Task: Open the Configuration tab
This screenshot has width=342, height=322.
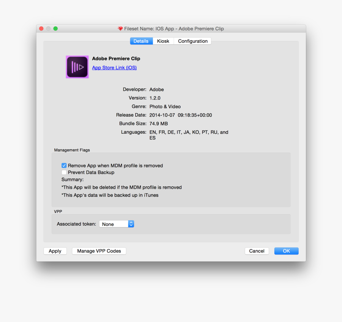Action: (x=192, y=41)
